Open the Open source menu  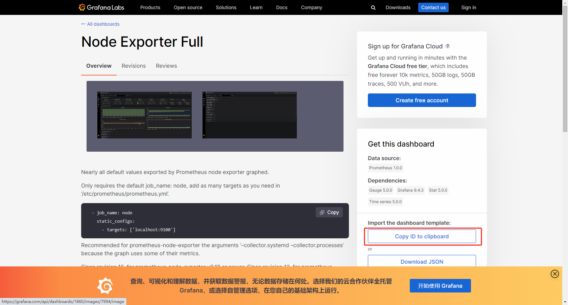pyautogui.click(x=188, y=7)
